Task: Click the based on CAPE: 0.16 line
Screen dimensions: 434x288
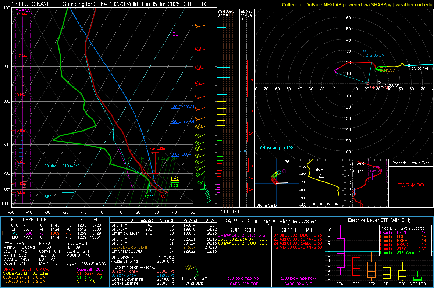Action: coord(403,232)
